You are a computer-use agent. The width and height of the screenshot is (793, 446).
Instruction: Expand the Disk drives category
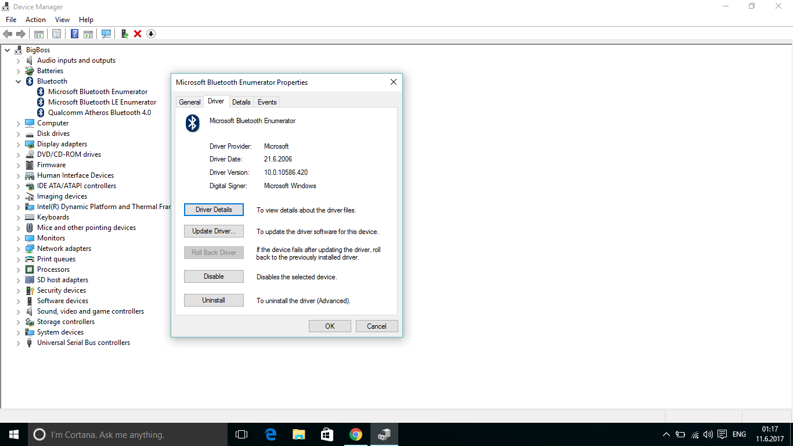19,134
